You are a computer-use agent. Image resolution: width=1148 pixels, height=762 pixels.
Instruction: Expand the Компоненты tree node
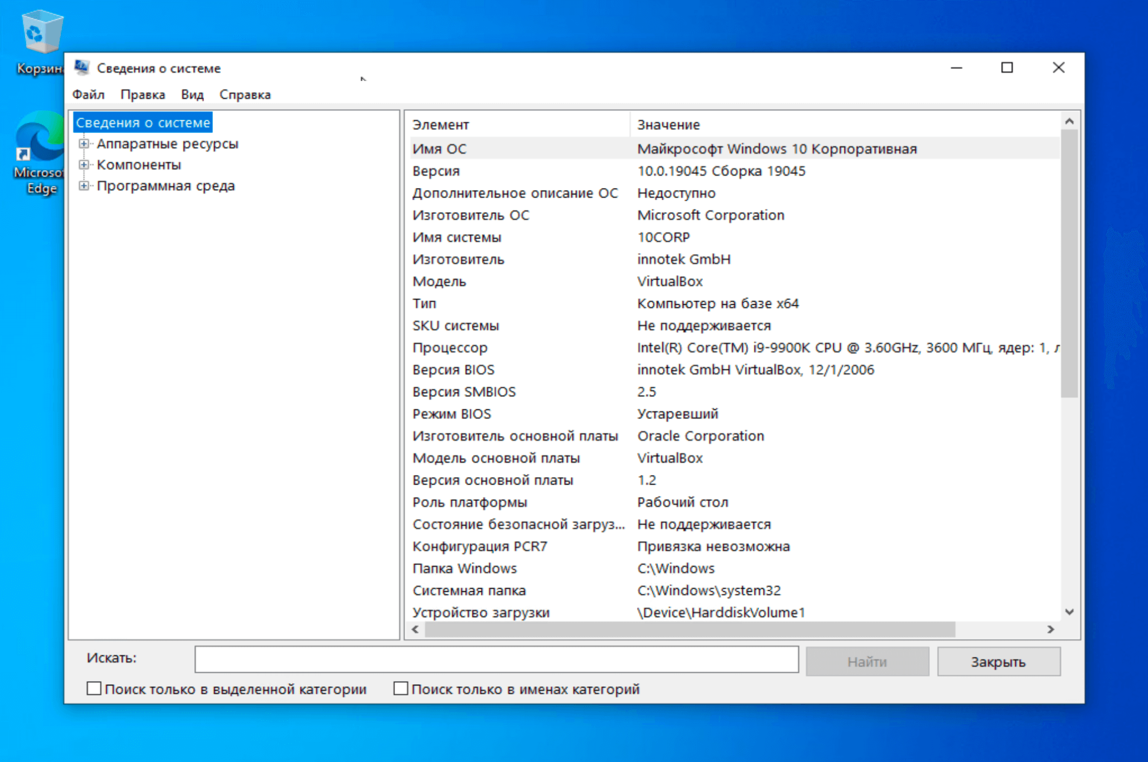(84, 165)
